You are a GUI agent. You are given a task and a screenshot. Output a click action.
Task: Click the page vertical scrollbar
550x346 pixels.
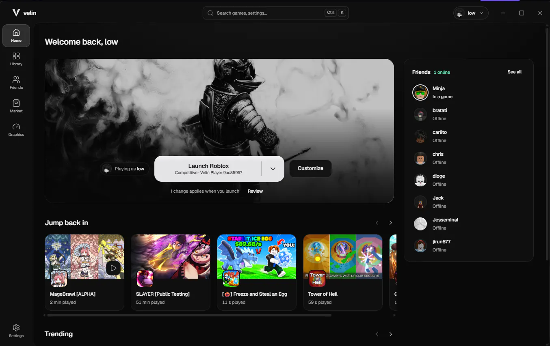tap(546, 144)
